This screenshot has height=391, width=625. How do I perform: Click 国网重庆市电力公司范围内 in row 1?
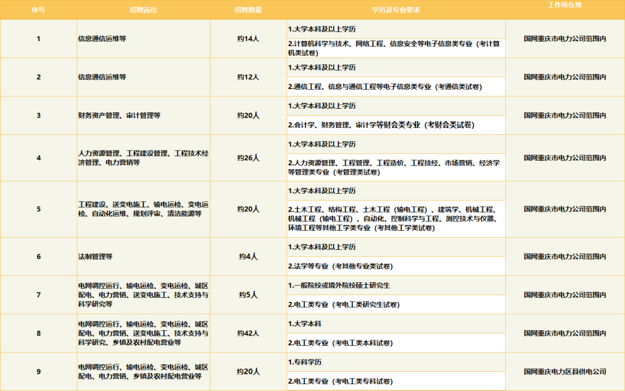click(565, 39)
